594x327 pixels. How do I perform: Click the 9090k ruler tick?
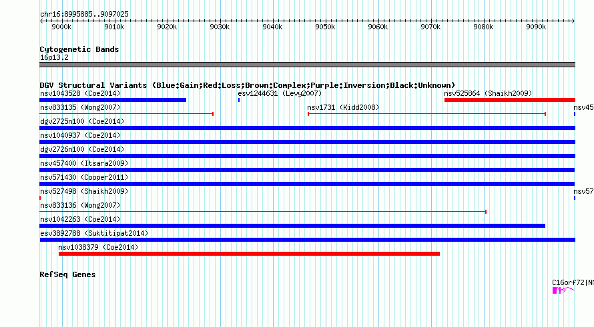(536, 27)
